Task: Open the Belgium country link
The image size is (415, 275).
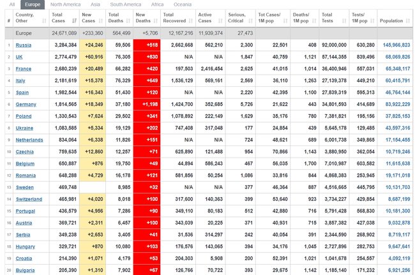Action: tap(25, 164)
